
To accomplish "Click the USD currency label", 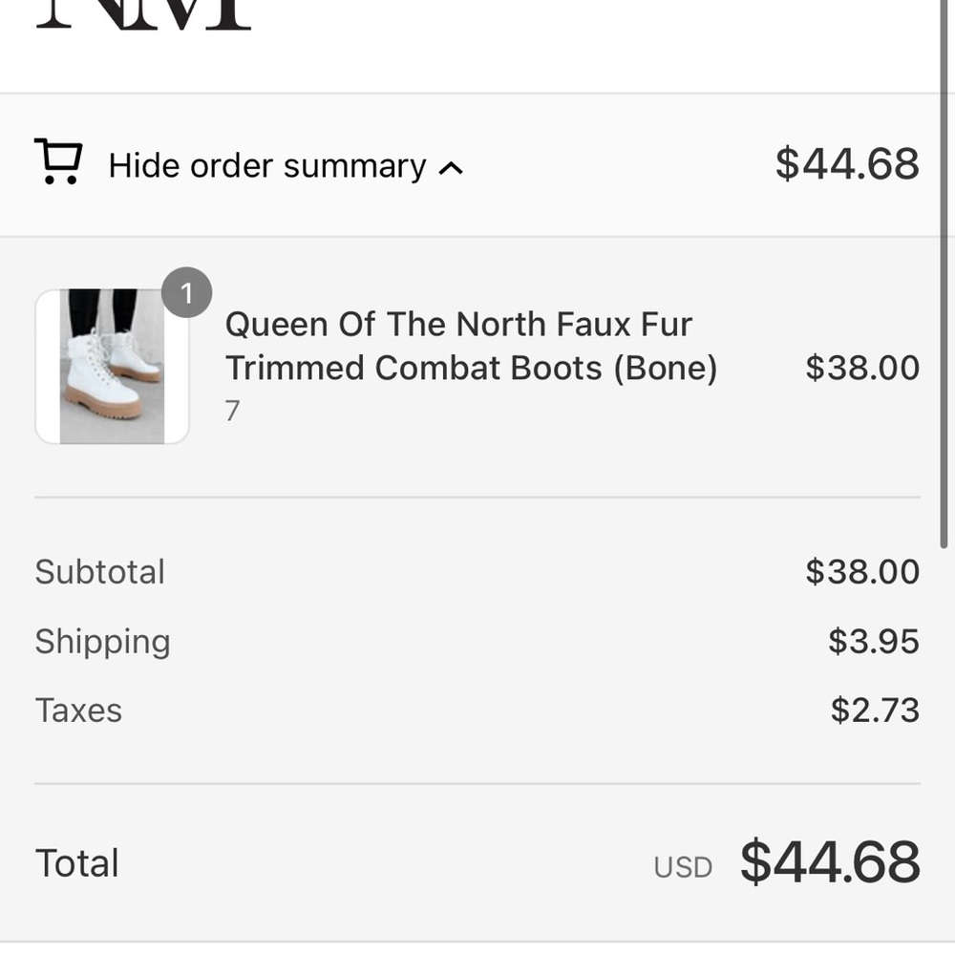I will (683, 867).
